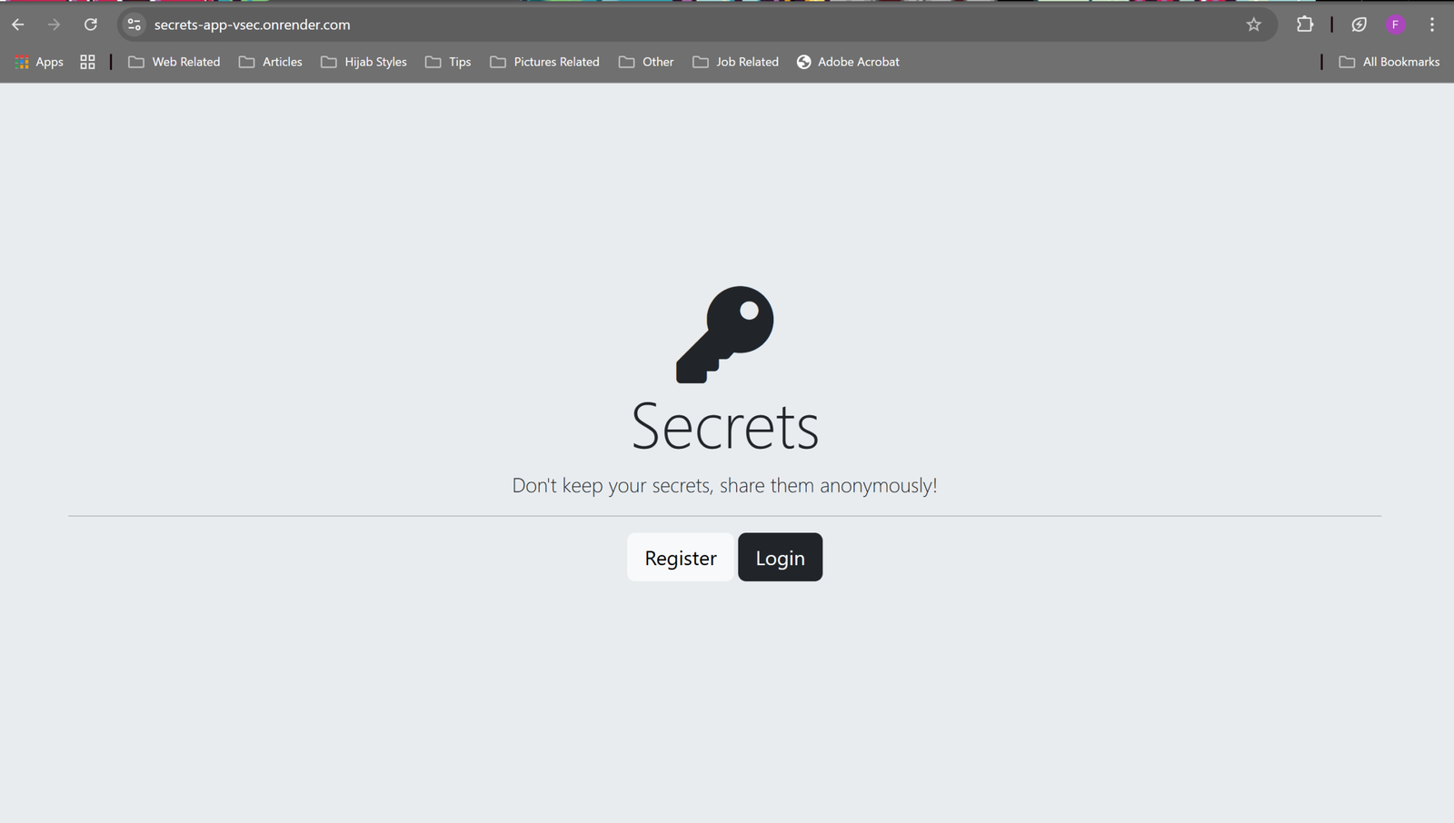Open the Tips bookmarks folder
1454x823 pixels.
click(x=448, y=62)
